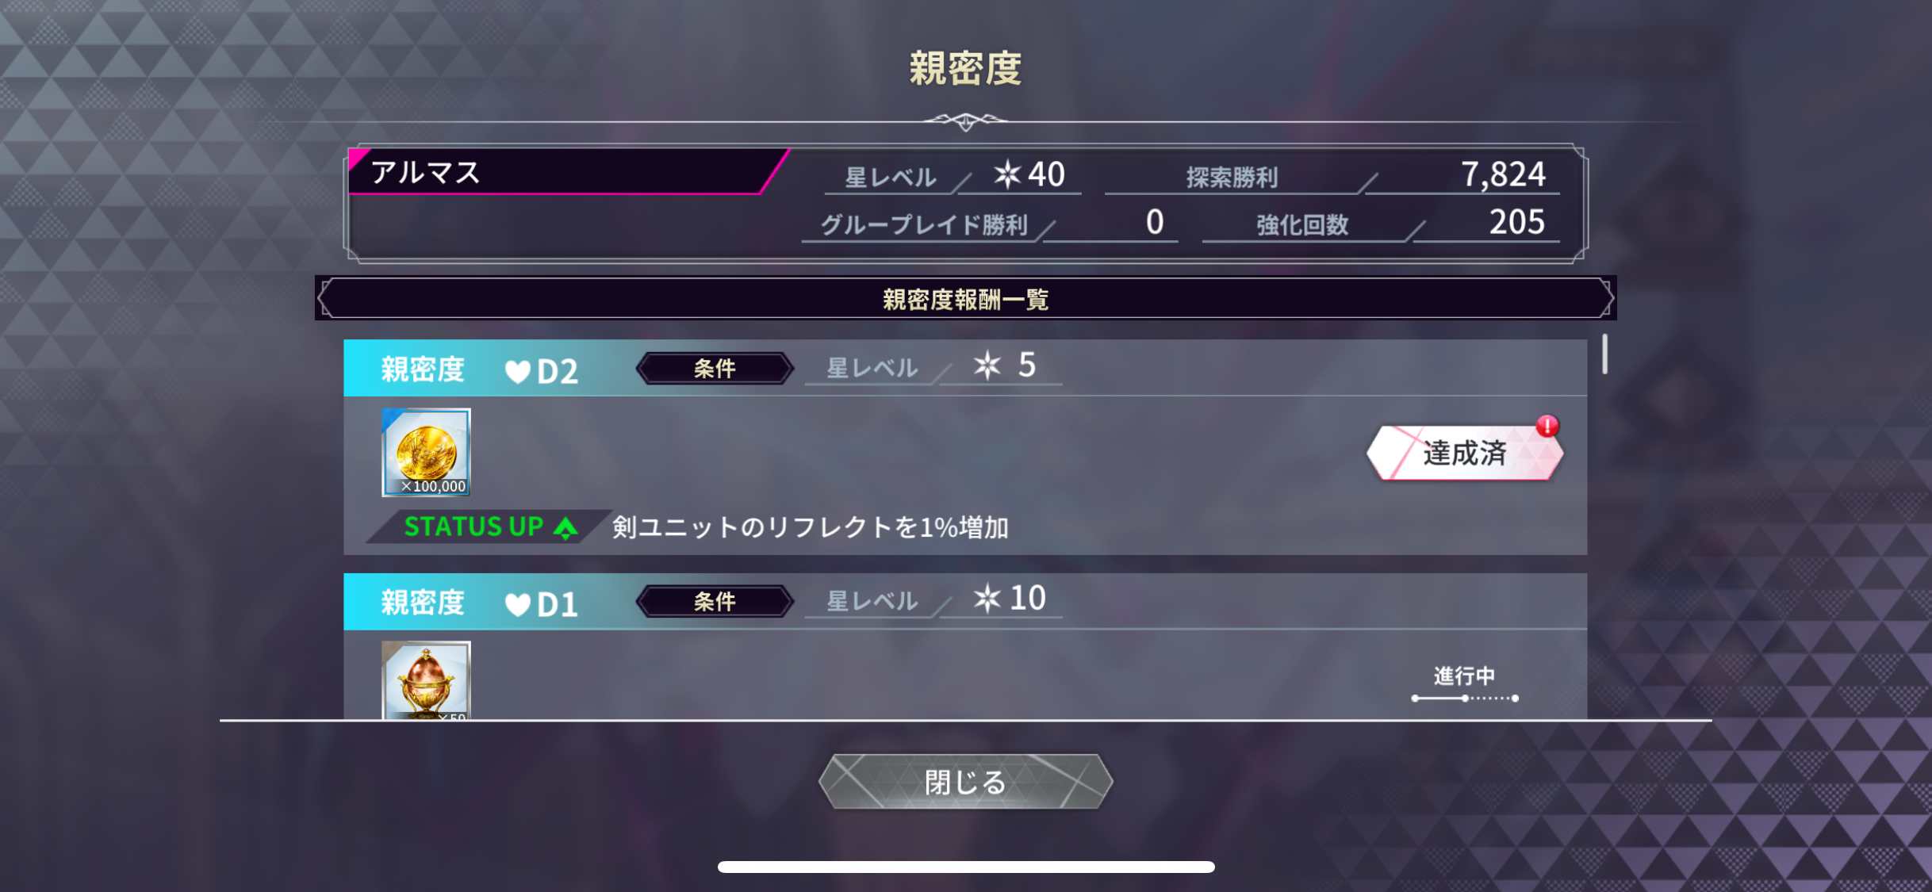
Task: Click the heart icon beside D2
Action: [x=518, y=371]
